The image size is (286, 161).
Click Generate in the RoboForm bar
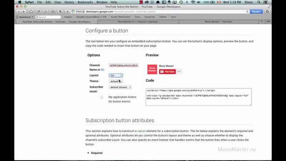tap(150, 17)
